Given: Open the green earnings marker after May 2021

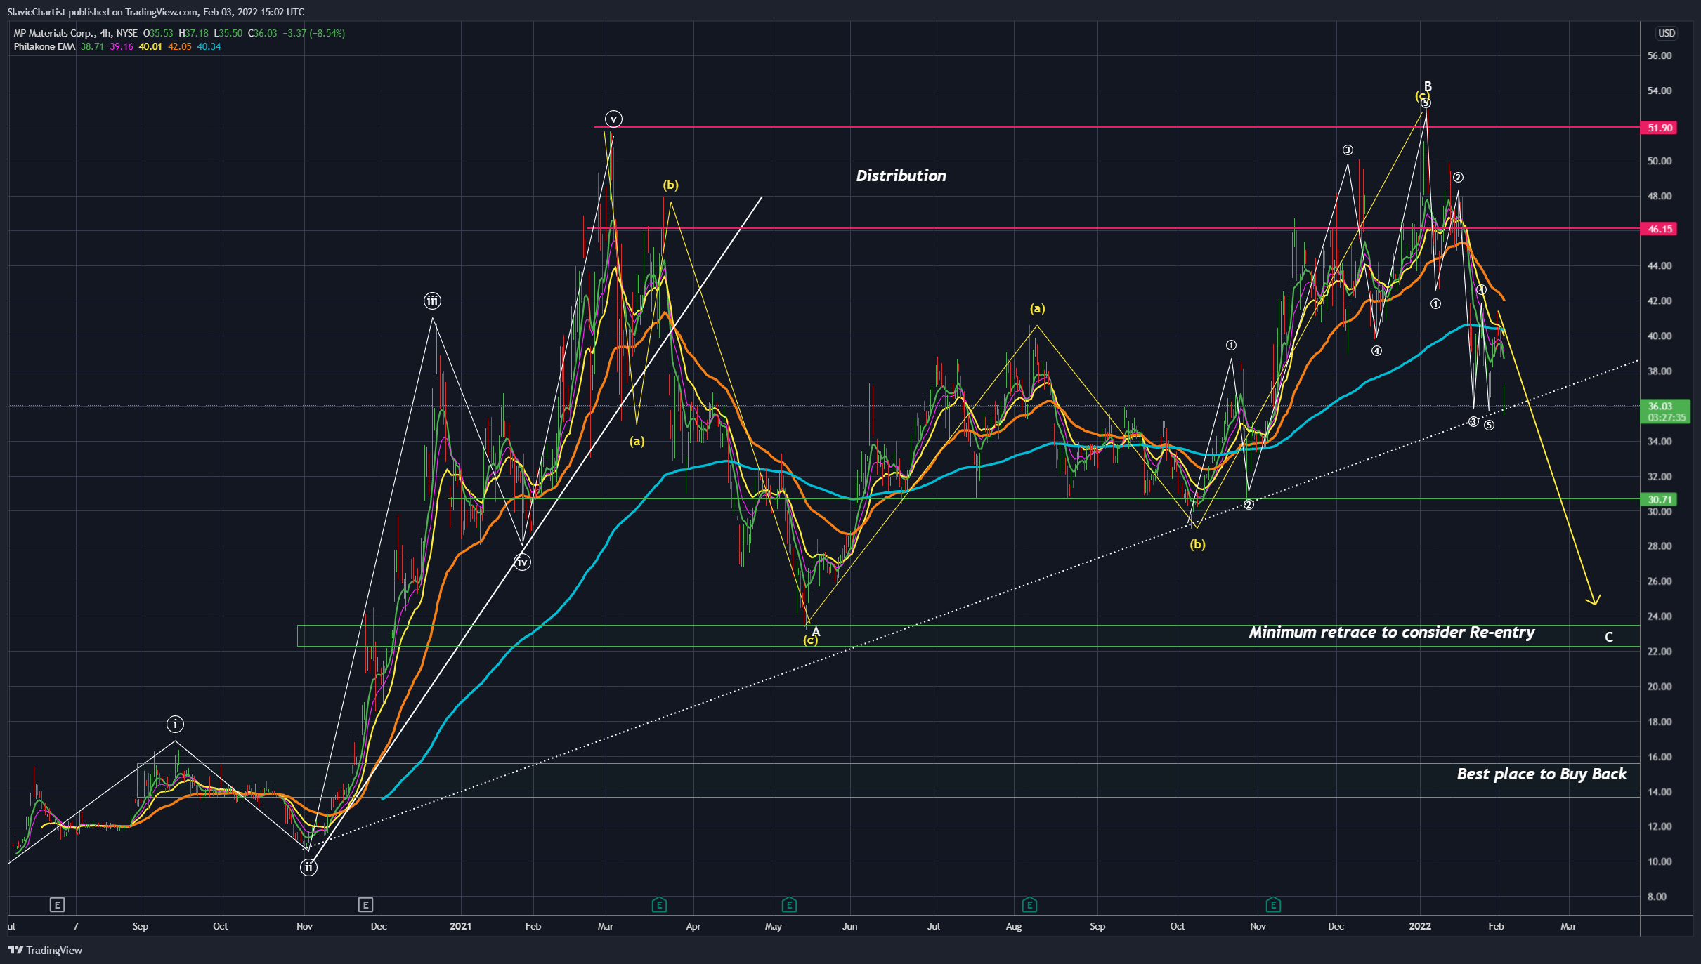Looking at the screenshot, I should tap(789, 904).
